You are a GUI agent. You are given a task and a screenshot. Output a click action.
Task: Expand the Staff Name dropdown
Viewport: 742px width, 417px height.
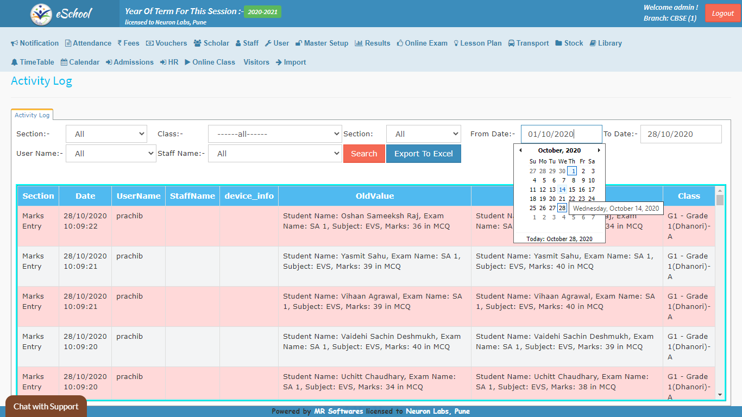(274, 154)
